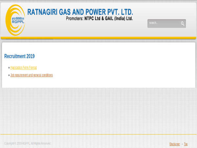Open the Application Form Format link

click(x=24, y=68)
